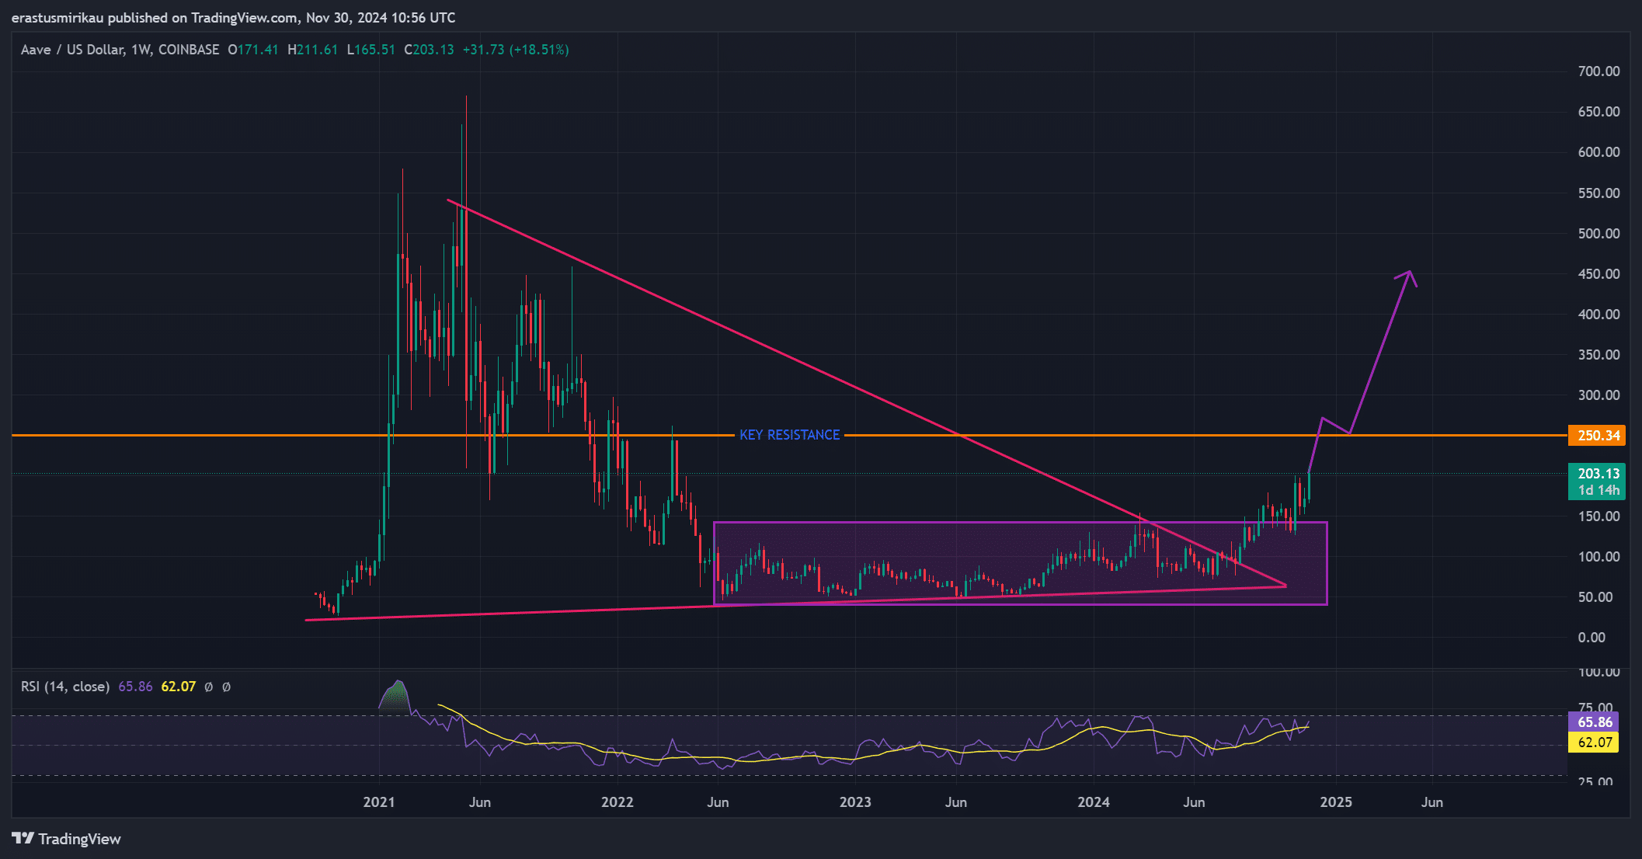Screen dimensions: 1642x859
Task: Click the yellow 62.07 RSI axis tag
Action: tap(1594, 742)
